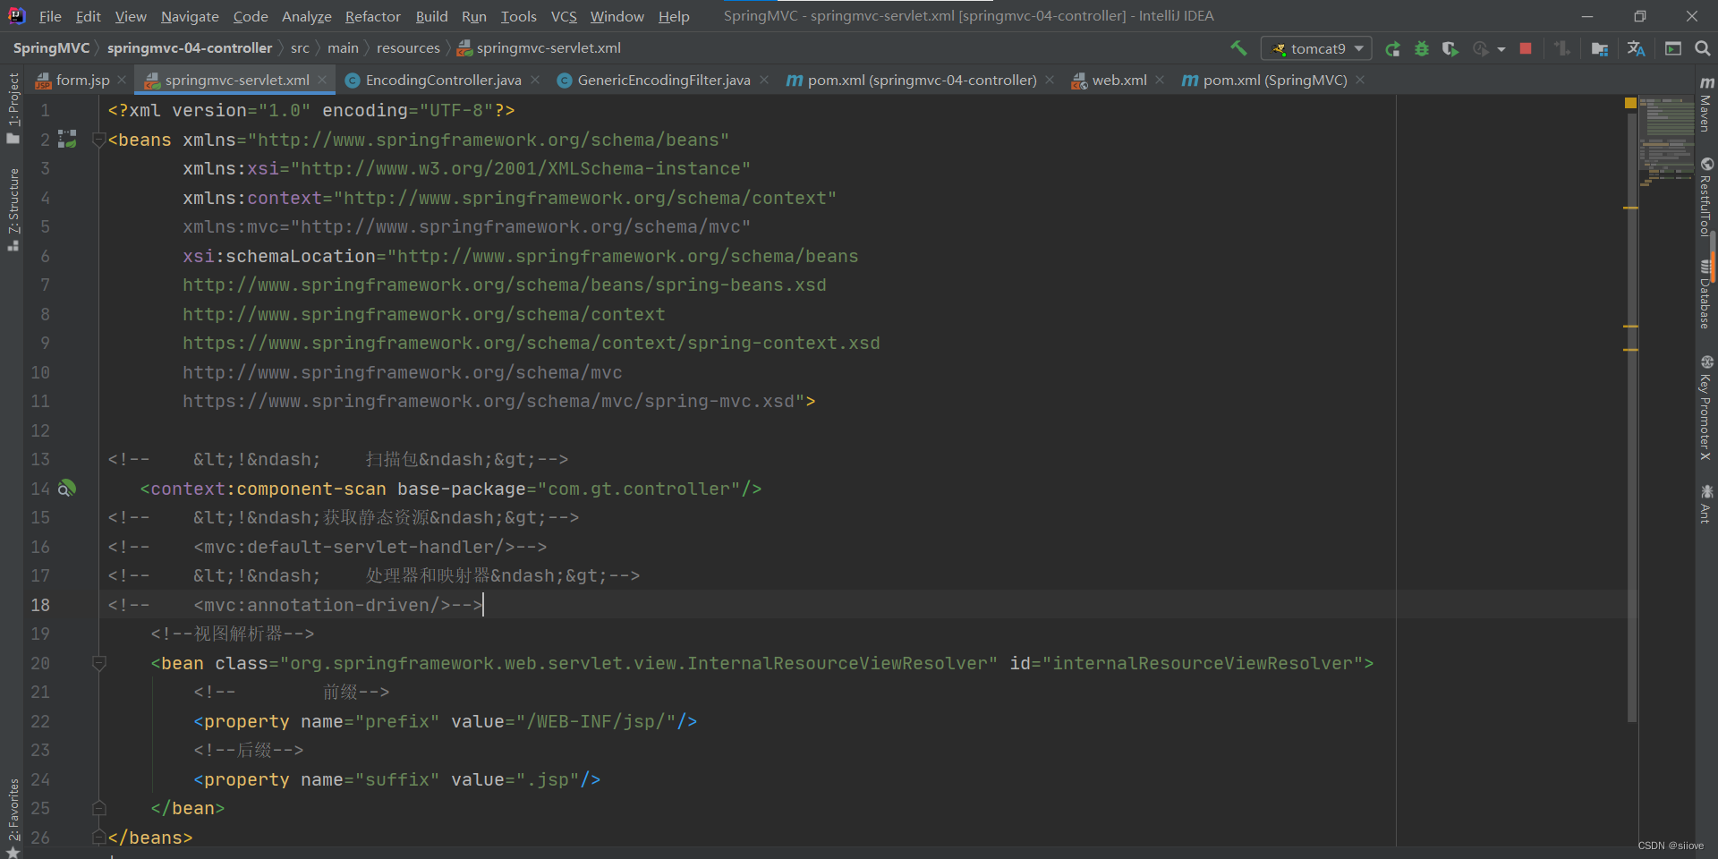Click the translation plugin icon in toolbar
The width and height of the screenshot is (1718, 859).
1636,48
